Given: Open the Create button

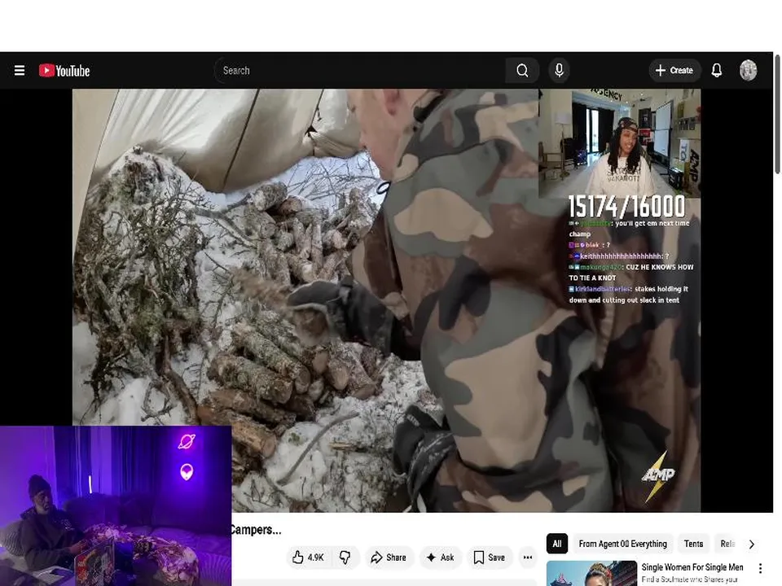Looking at the screenshot, I should (674, 70).
